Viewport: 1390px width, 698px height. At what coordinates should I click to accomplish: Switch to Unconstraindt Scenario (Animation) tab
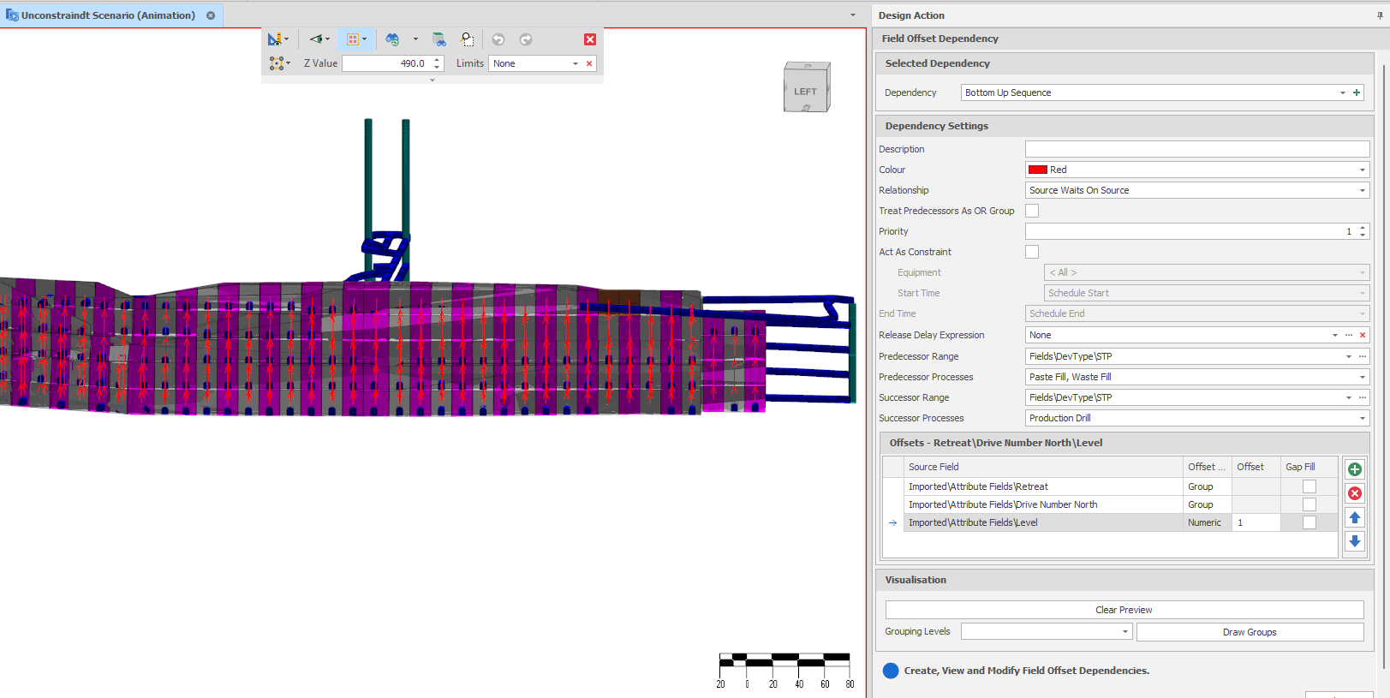click(108, 15)
